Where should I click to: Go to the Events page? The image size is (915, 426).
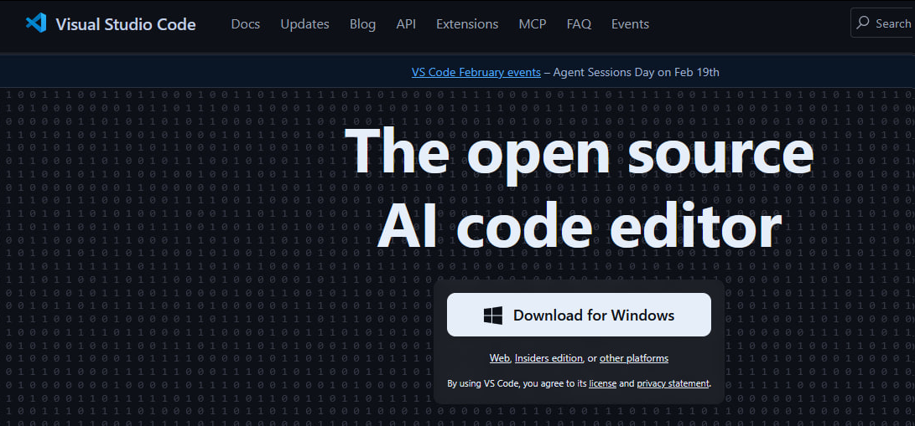click(630, 23)
